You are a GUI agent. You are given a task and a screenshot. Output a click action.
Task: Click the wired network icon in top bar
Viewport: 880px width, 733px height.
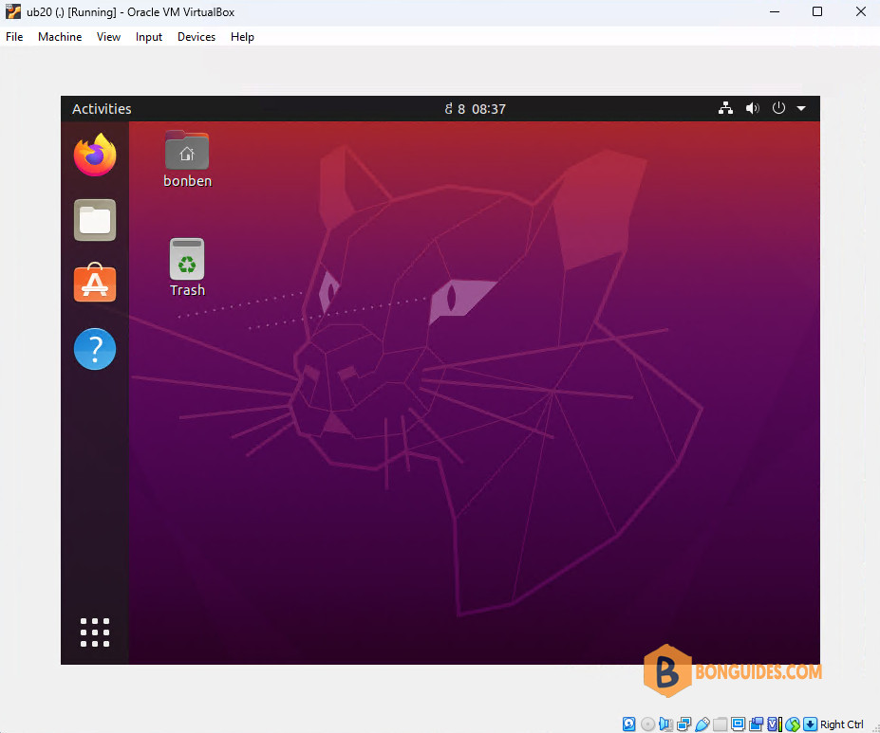click(x=725, y=108)
